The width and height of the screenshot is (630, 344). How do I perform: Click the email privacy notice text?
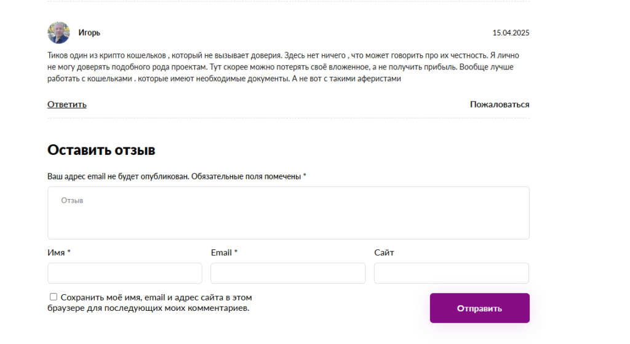[174, 177]
